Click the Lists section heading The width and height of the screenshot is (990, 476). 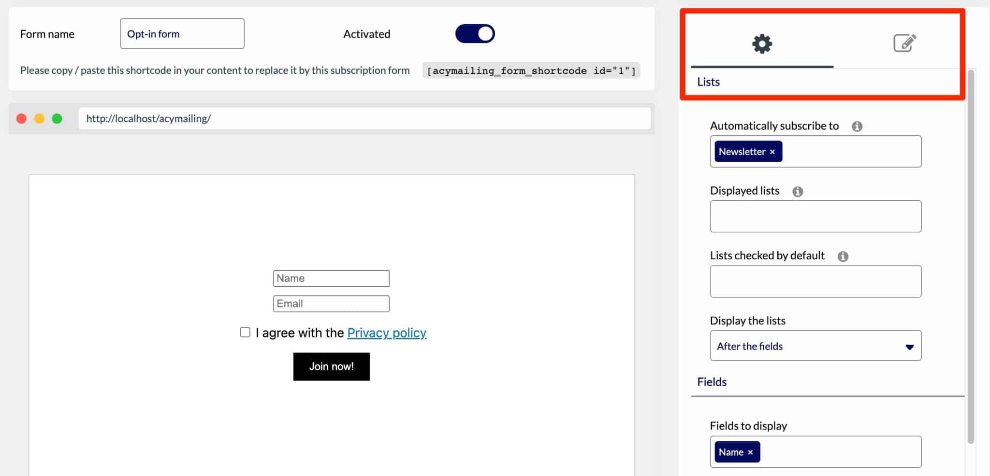pos(708,82)
